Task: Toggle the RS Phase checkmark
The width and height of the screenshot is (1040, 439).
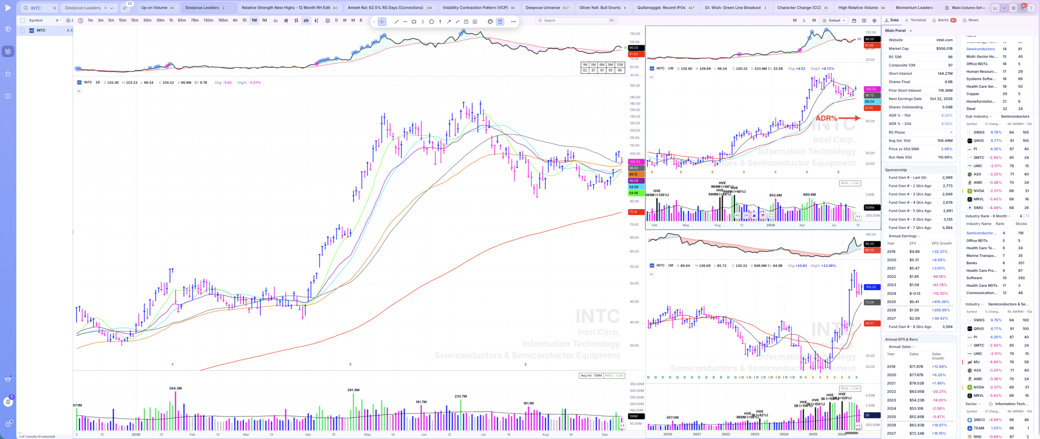Action: click(x=951, y=132)
